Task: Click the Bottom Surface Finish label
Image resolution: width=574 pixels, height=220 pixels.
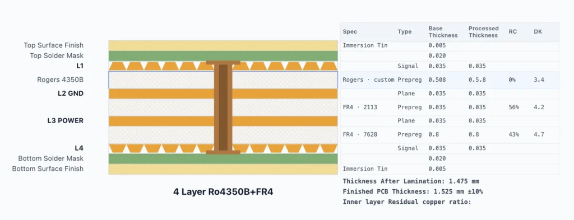Action: [48, 168]
